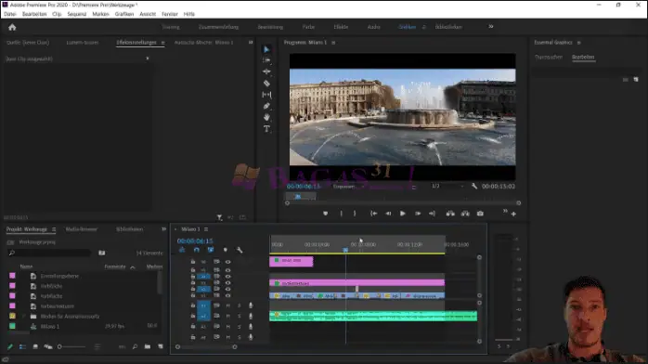The width and height of the screenshot is (648, 364).
Task: Click the Mark In button
Action: 341,214
